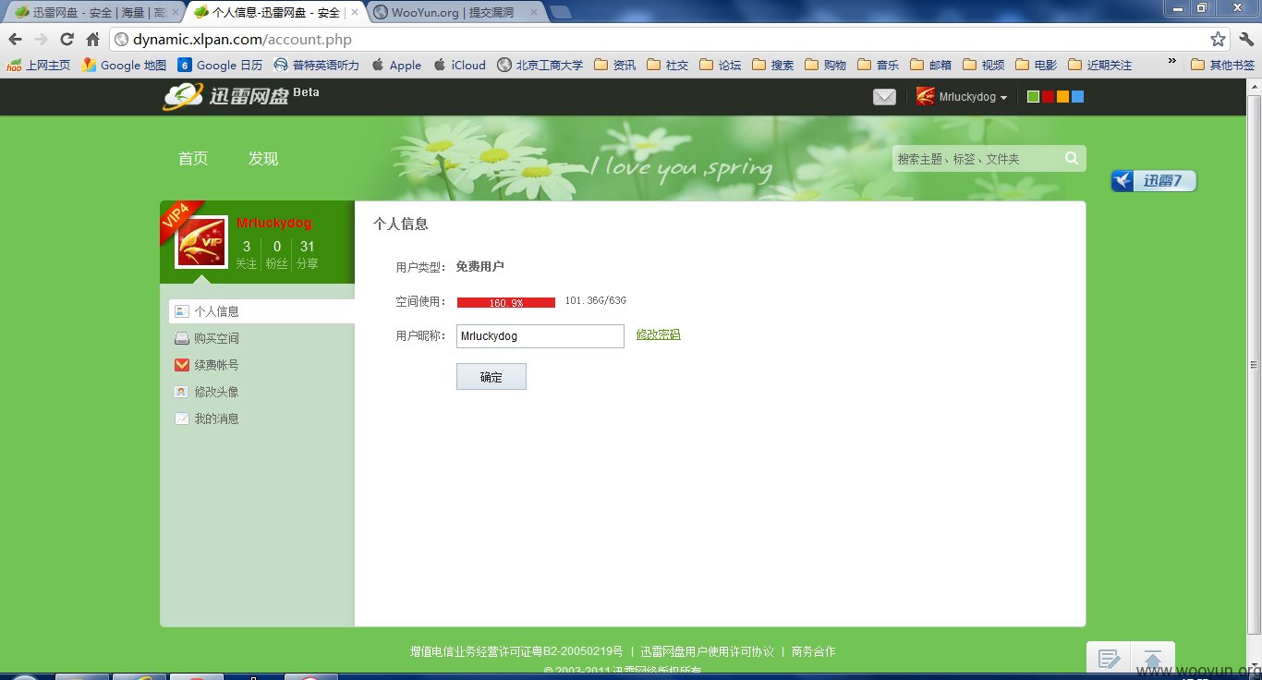Click the 续费帐号 sidebar icon
Screen dimensions: 1262x680
[x=182, y=365]
